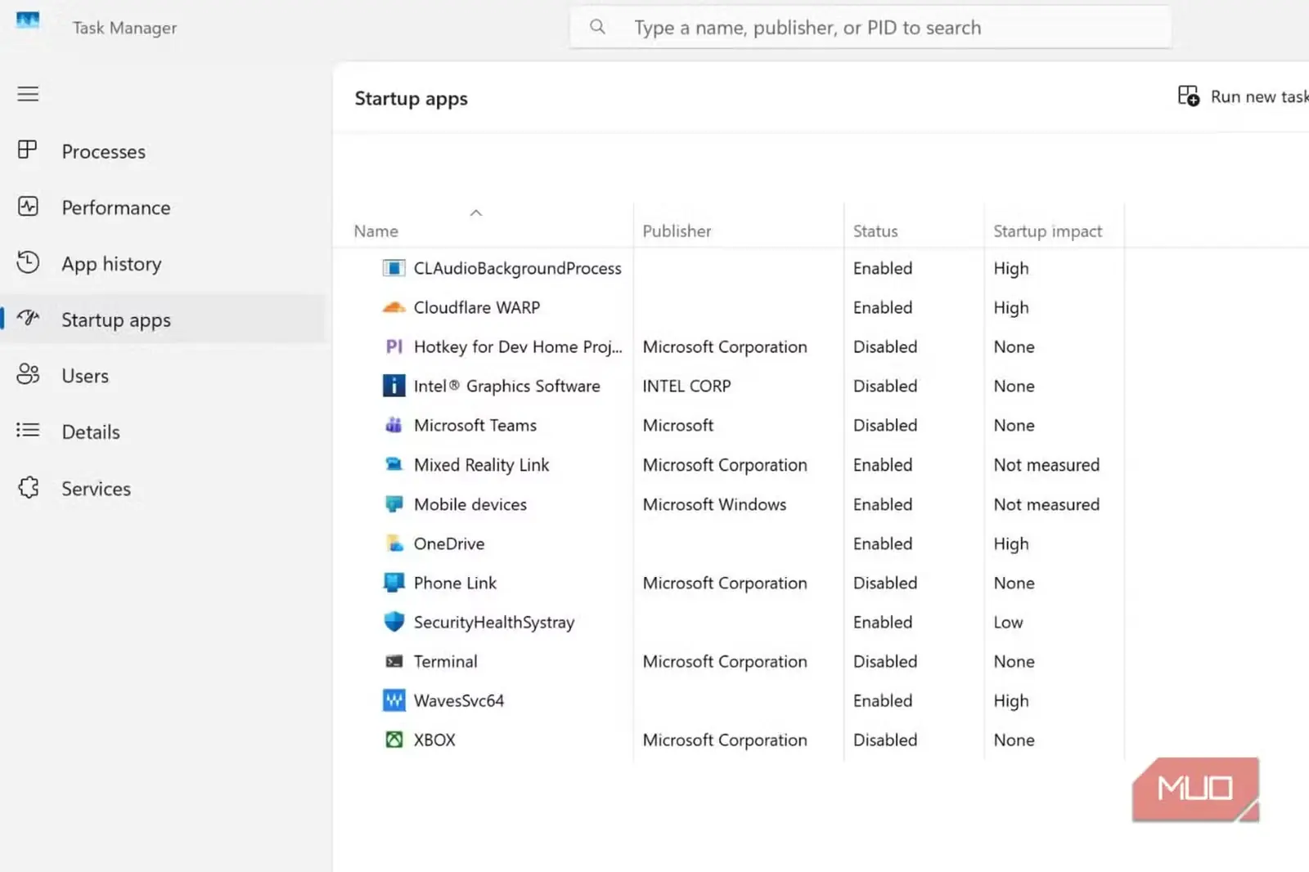Open the Services page
1309x872 pixels.
click(96, 489)
